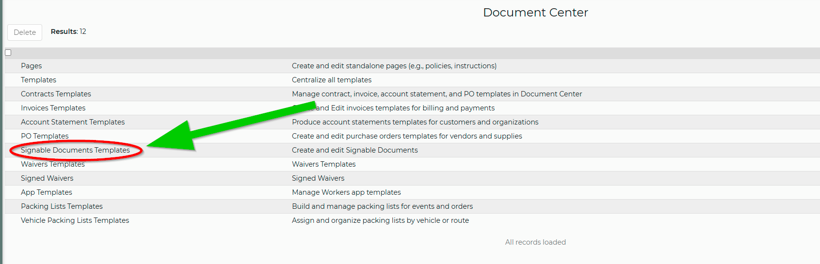Click 'Build and manage packing lists' description

382,206
